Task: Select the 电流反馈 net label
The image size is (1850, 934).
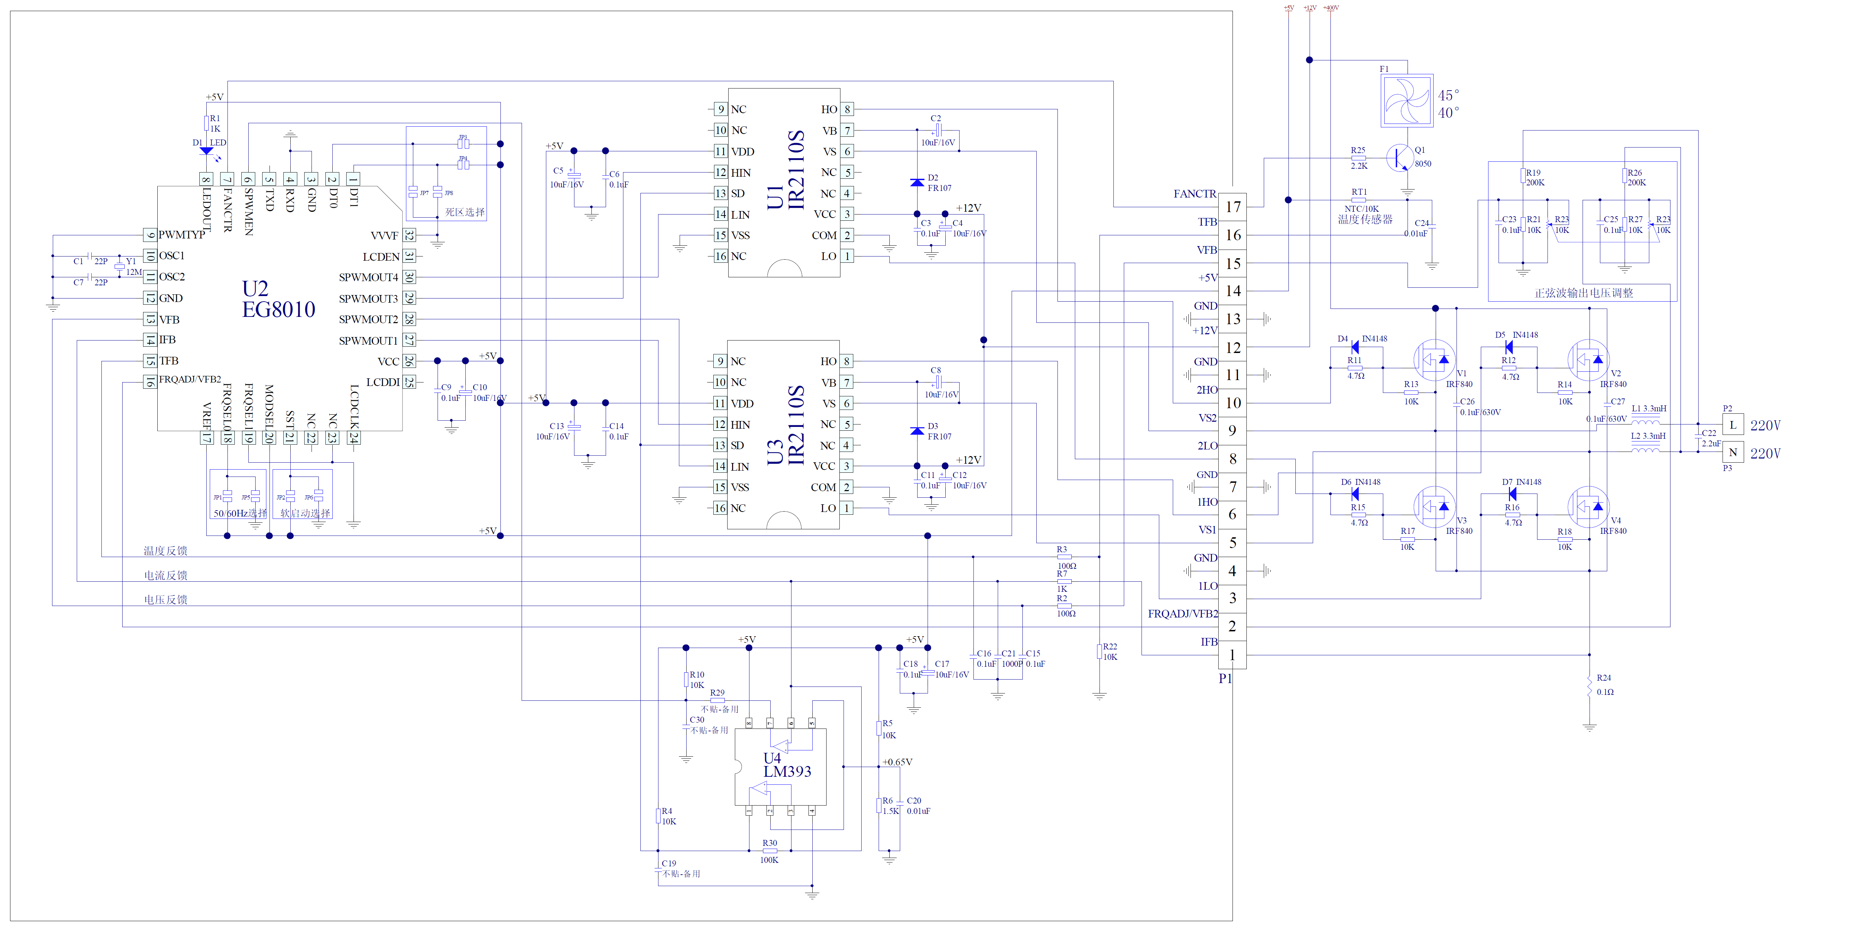Action: (x=165, y=575)
